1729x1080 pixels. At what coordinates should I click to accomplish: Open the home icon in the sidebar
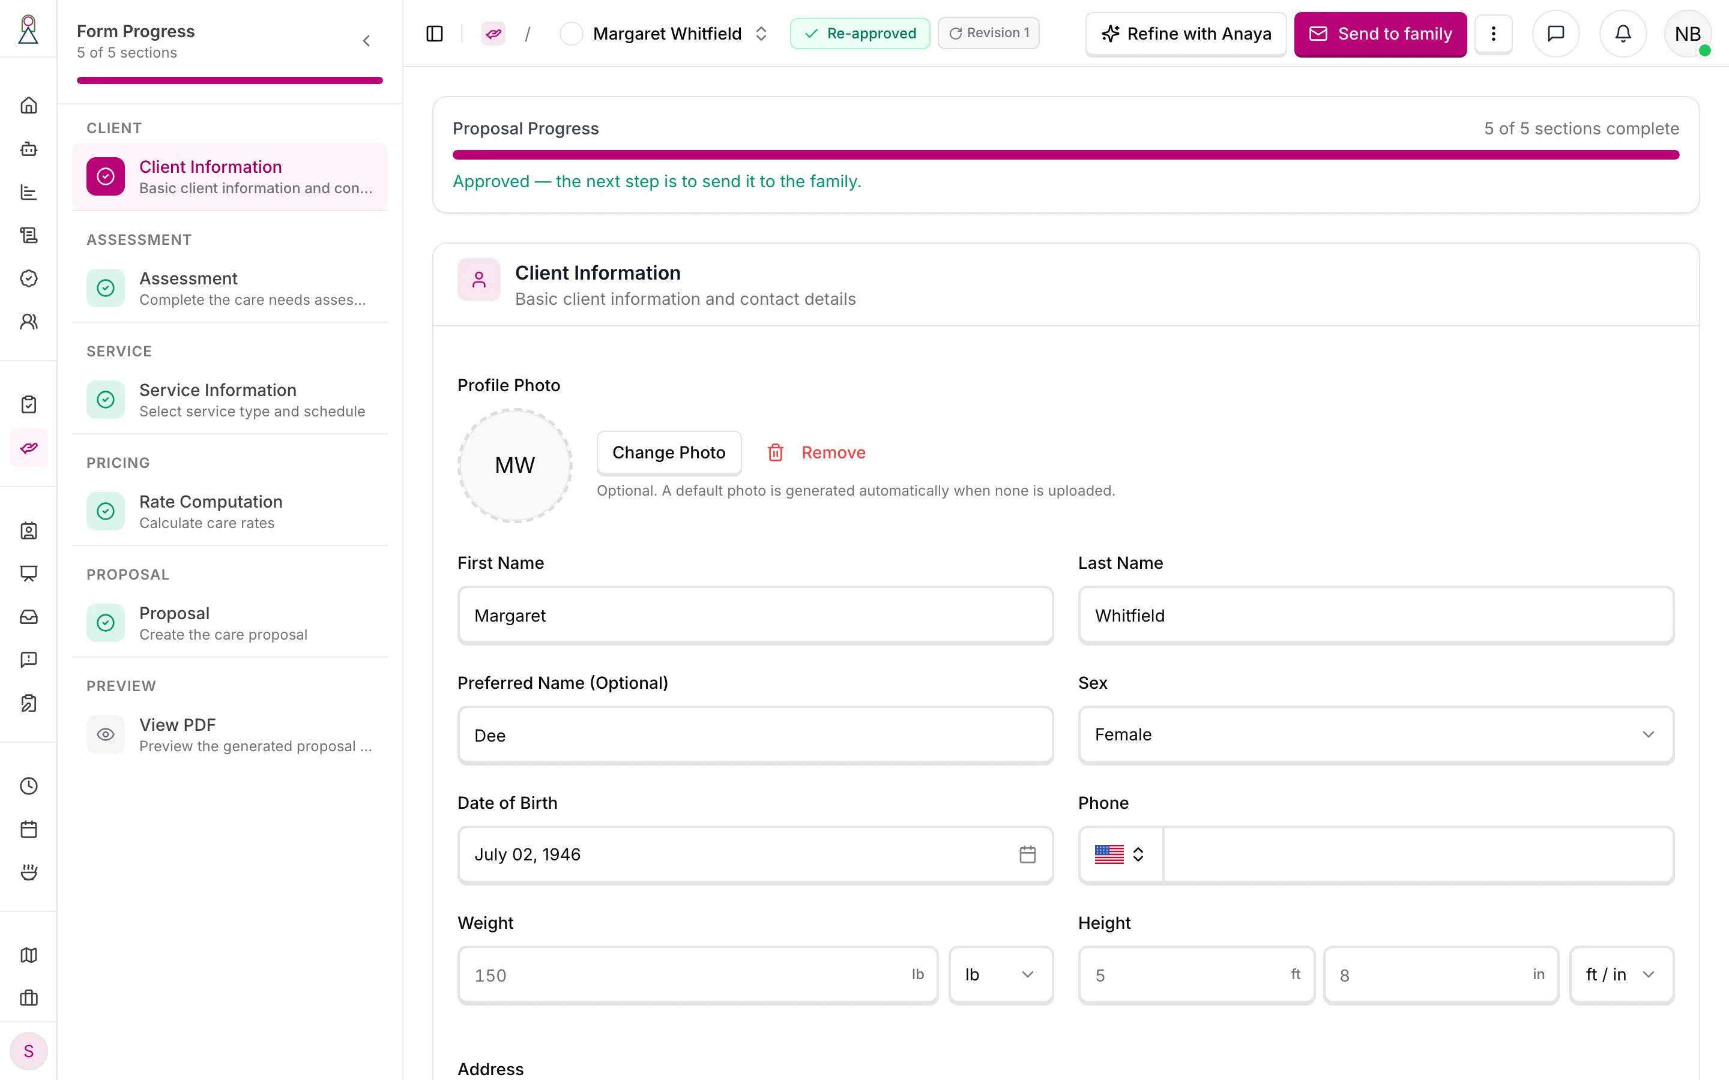[x=29, y=106]
